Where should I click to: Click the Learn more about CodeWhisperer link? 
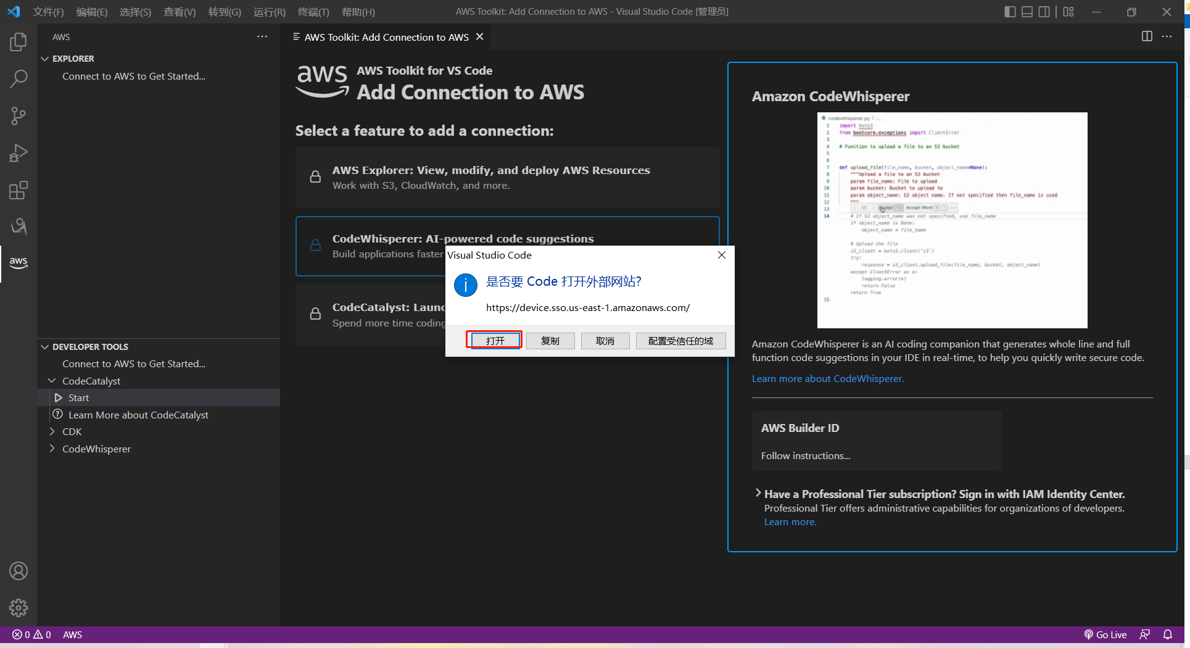(x=827, y=378)
